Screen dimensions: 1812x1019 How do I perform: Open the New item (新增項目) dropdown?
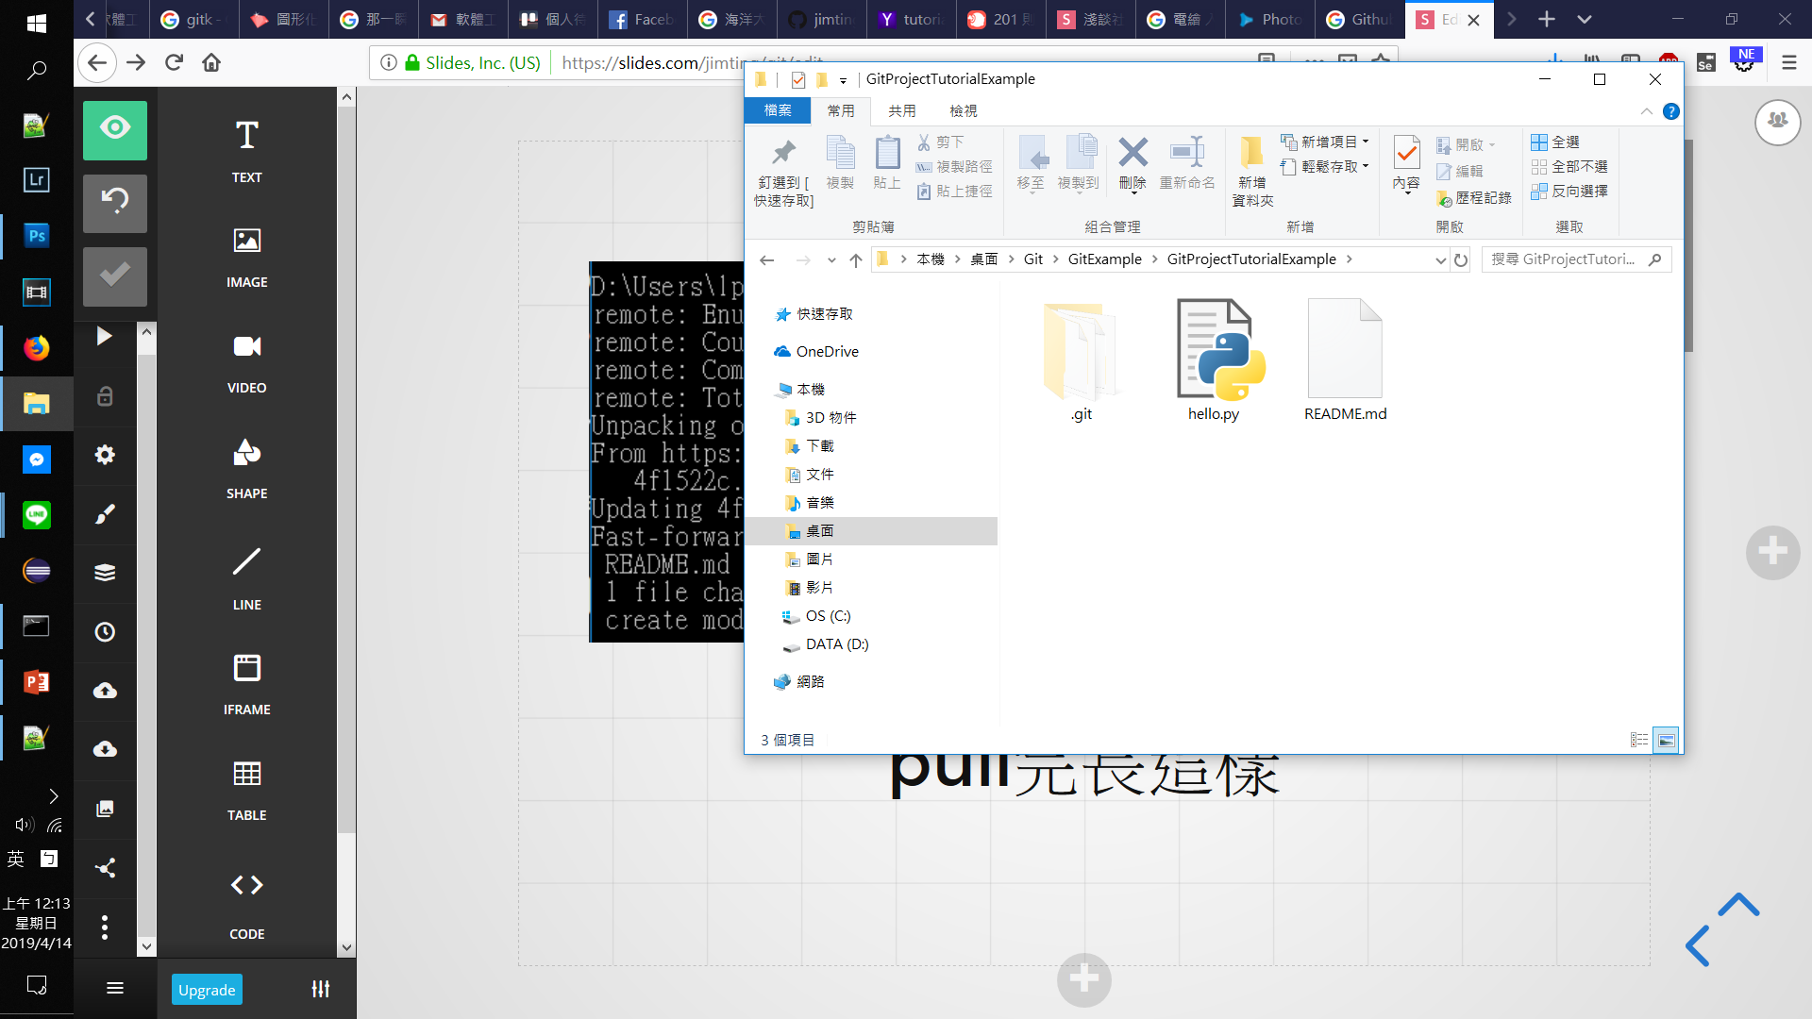point(1325,142)
